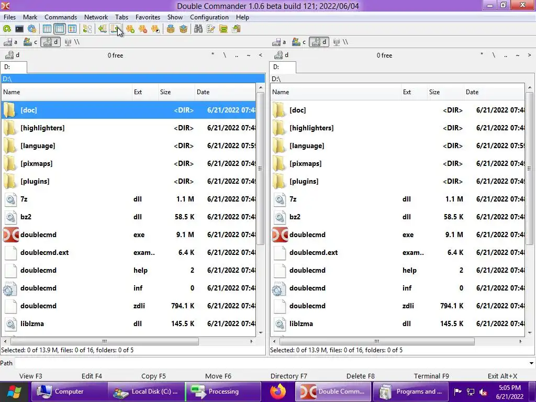The height and width of the screenshot is (402, 536).
Task: Sort left panel by Ext column
Action: [x=145, y=92]
